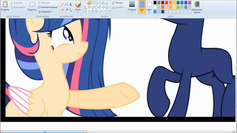Click Cut (Вырезать) button
Image resolution: width=237 pixels, height=133 pixels.
pyautogui.click(x=16, y=3)
